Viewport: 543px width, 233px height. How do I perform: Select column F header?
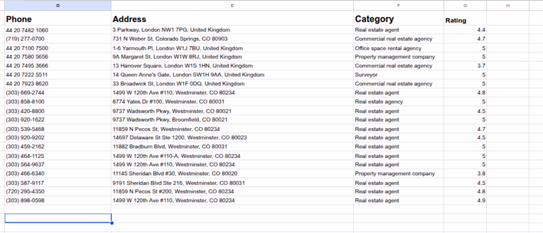[398, 5]
